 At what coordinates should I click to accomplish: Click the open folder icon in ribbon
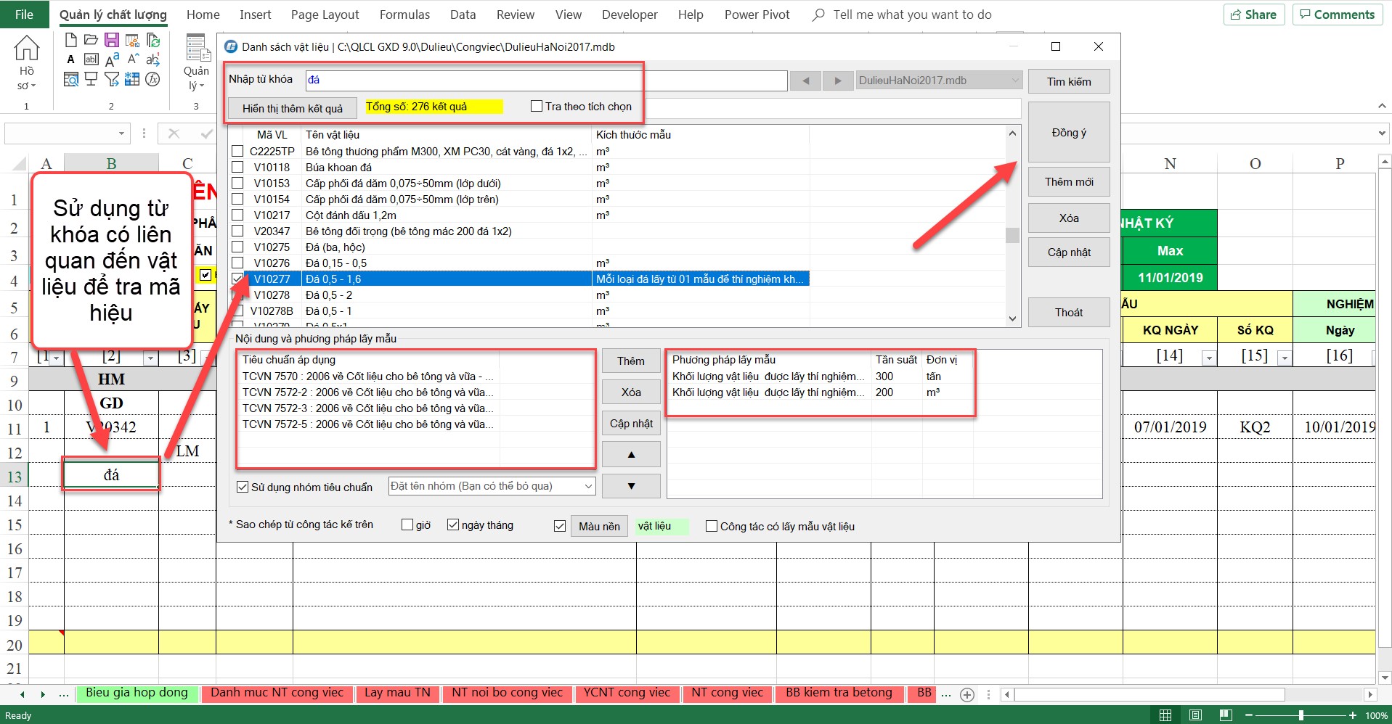point(91,40)
